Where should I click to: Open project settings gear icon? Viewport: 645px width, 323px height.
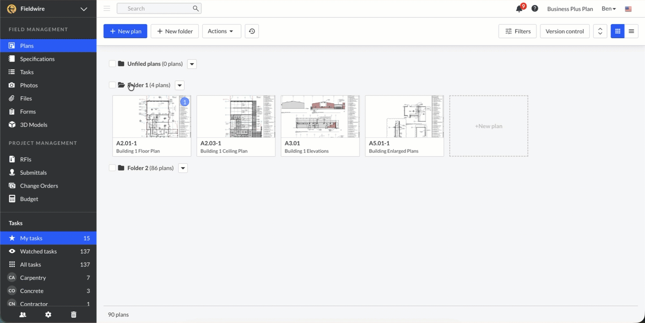[x=48, y=315]
